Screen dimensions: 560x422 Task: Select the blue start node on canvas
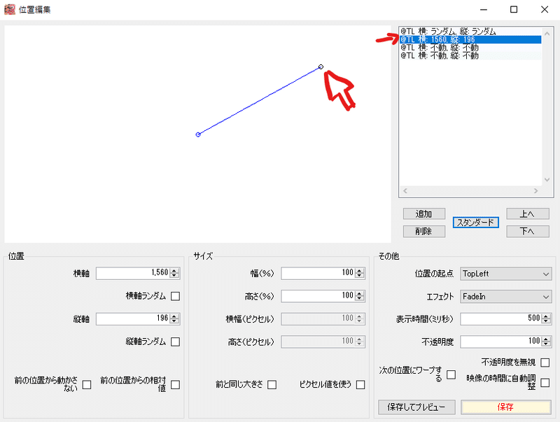click(198, 134)
